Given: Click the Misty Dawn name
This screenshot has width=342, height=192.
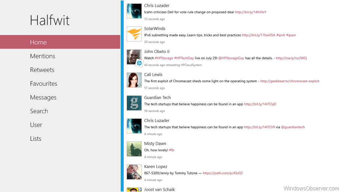Looking at the screenshot, I should pyautogui.click(x=155, y=143).
